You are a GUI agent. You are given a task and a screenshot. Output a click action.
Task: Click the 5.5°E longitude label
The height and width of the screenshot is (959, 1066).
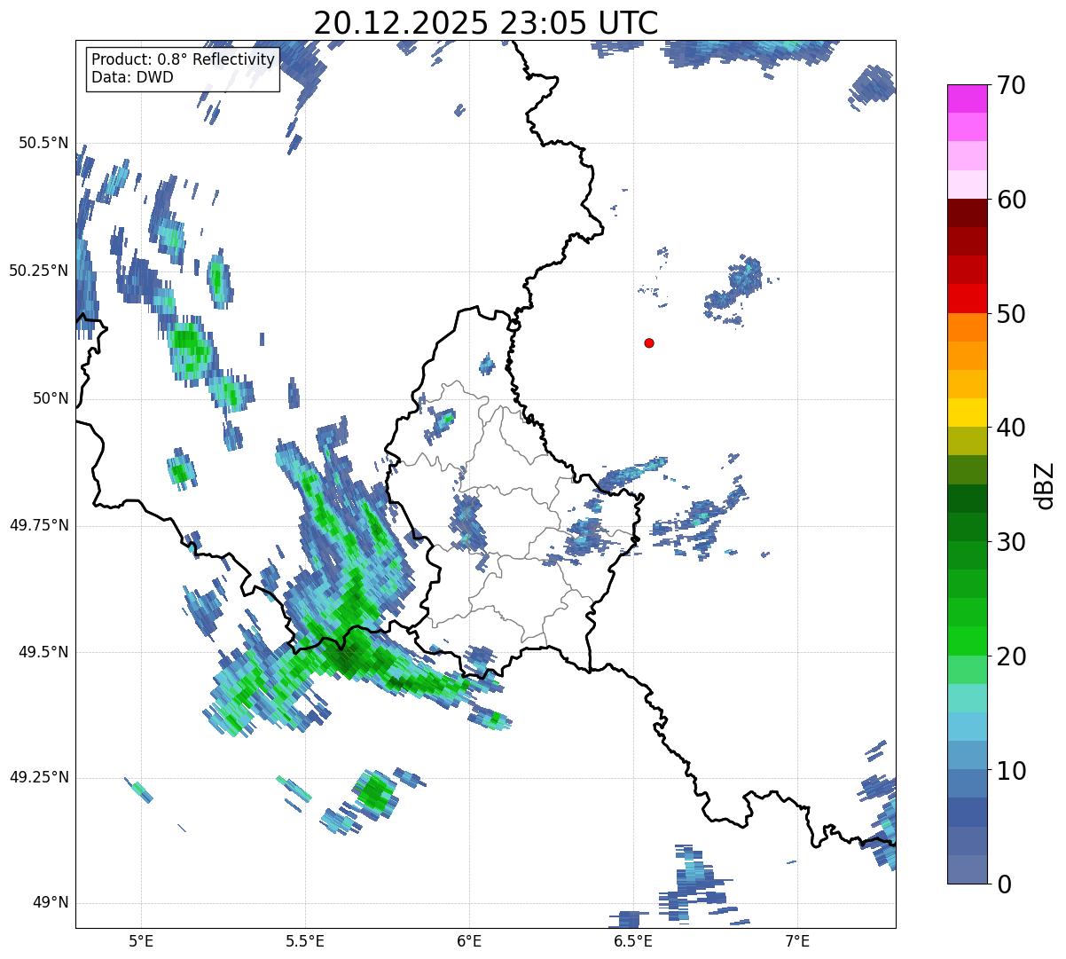pos(305,940)
